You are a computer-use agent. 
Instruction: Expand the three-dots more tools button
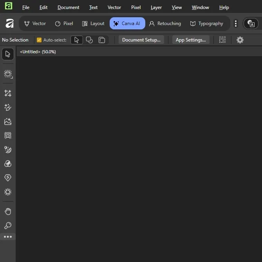tap(8, 237)
